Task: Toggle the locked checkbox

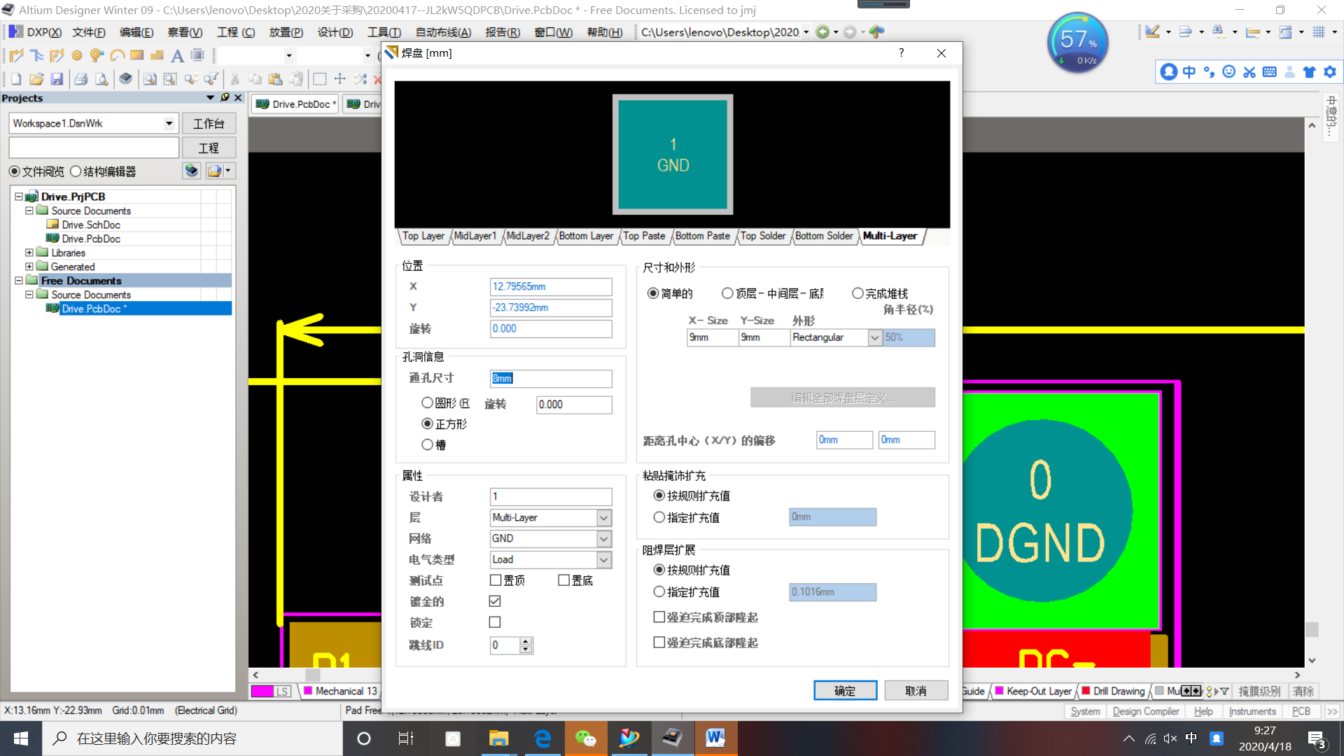Action: tap(495, 622)
